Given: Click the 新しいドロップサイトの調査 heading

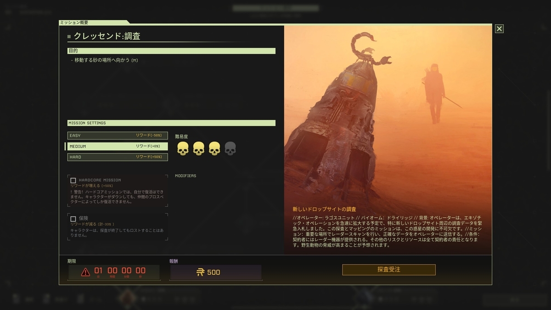Looking at the screenshot, I should click(x=324, y=209).
